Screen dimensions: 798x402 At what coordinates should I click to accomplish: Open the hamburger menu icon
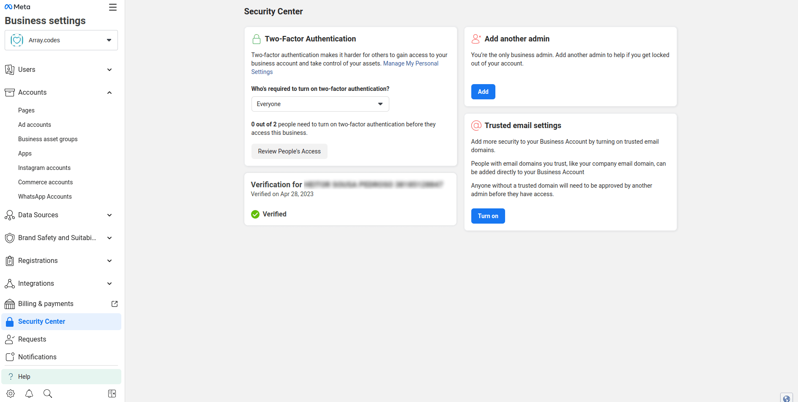[113, 7]
